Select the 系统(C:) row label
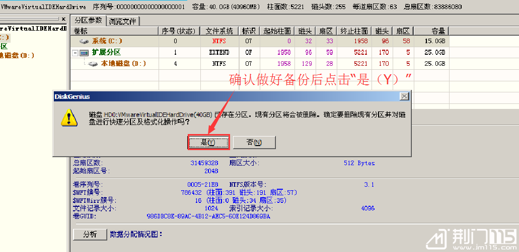This screenshot has width=519, height=252. (107, 41)
